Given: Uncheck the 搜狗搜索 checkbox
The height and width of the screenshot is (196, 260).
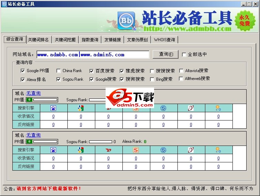Looking at the screenshot, I should pyautogui.click(x=122, y=79).
